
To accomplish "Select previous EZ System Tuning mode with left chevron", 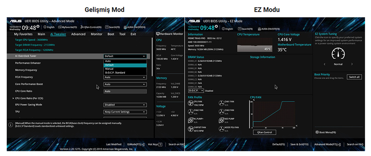I will tap(324, 64).
